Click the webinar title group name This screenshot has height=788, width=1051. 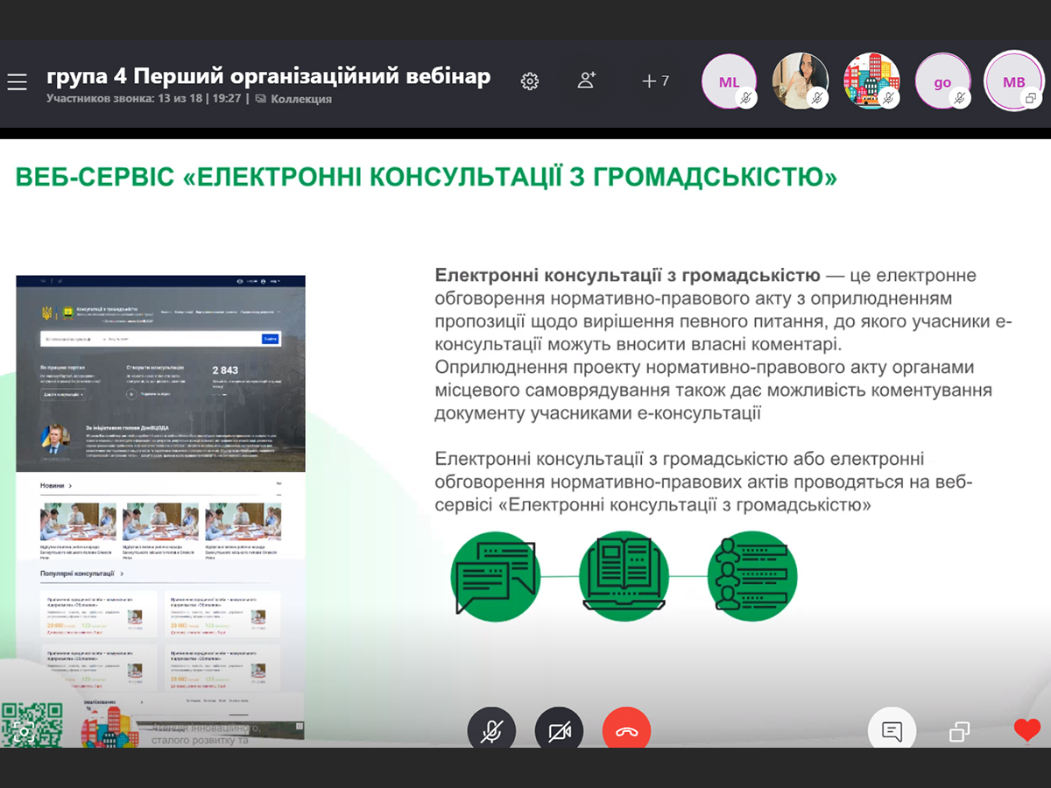pos(268,77)
